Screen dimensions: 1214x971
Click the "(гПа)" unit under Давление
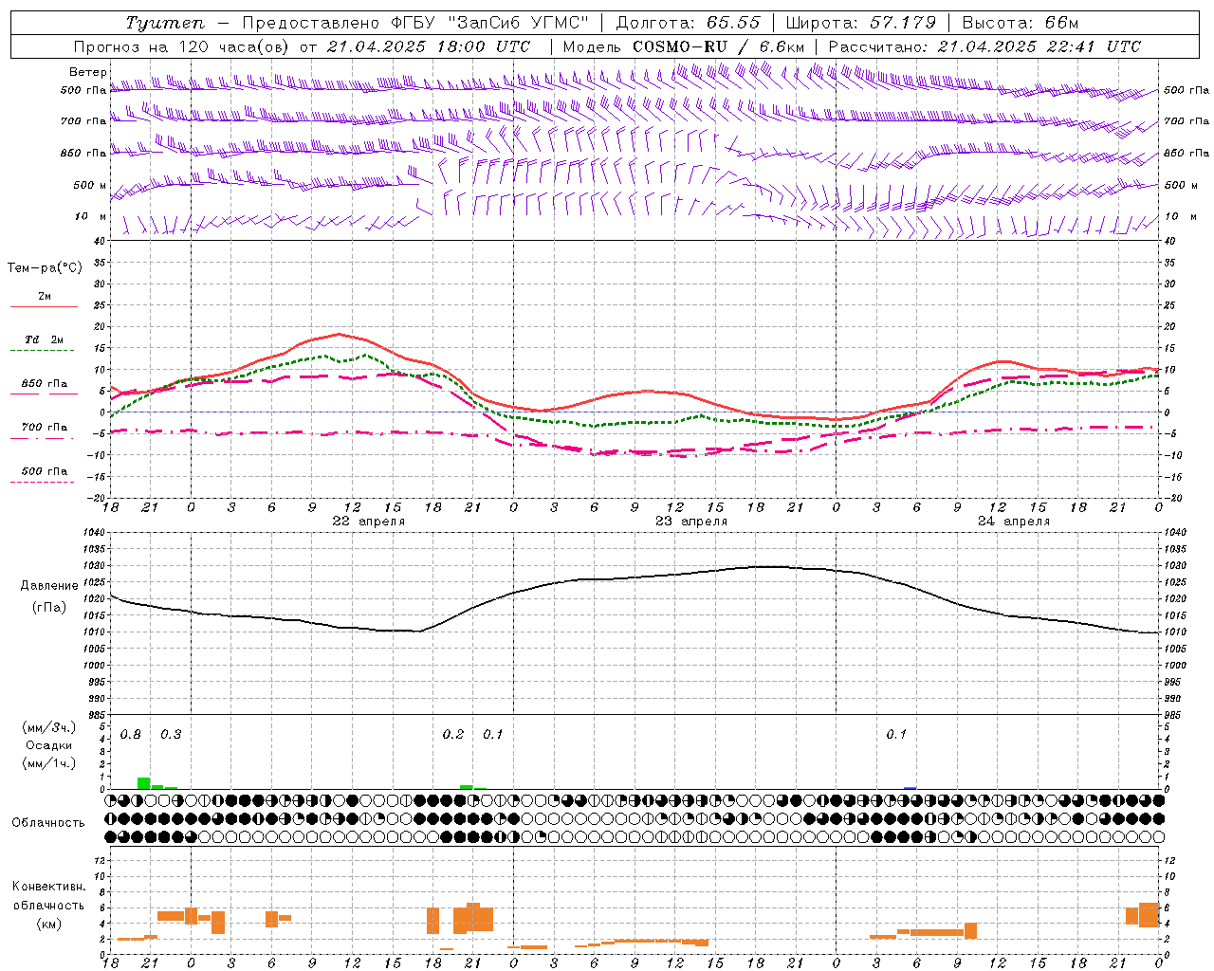coord(49,607)
